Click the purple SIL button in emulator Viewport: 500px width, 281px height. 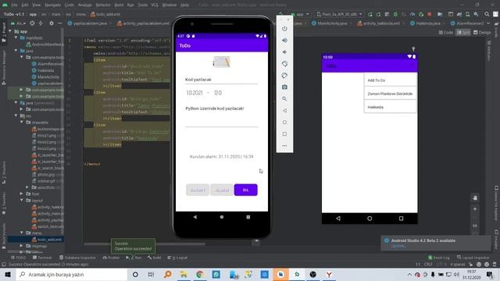[x=246, y=190]
